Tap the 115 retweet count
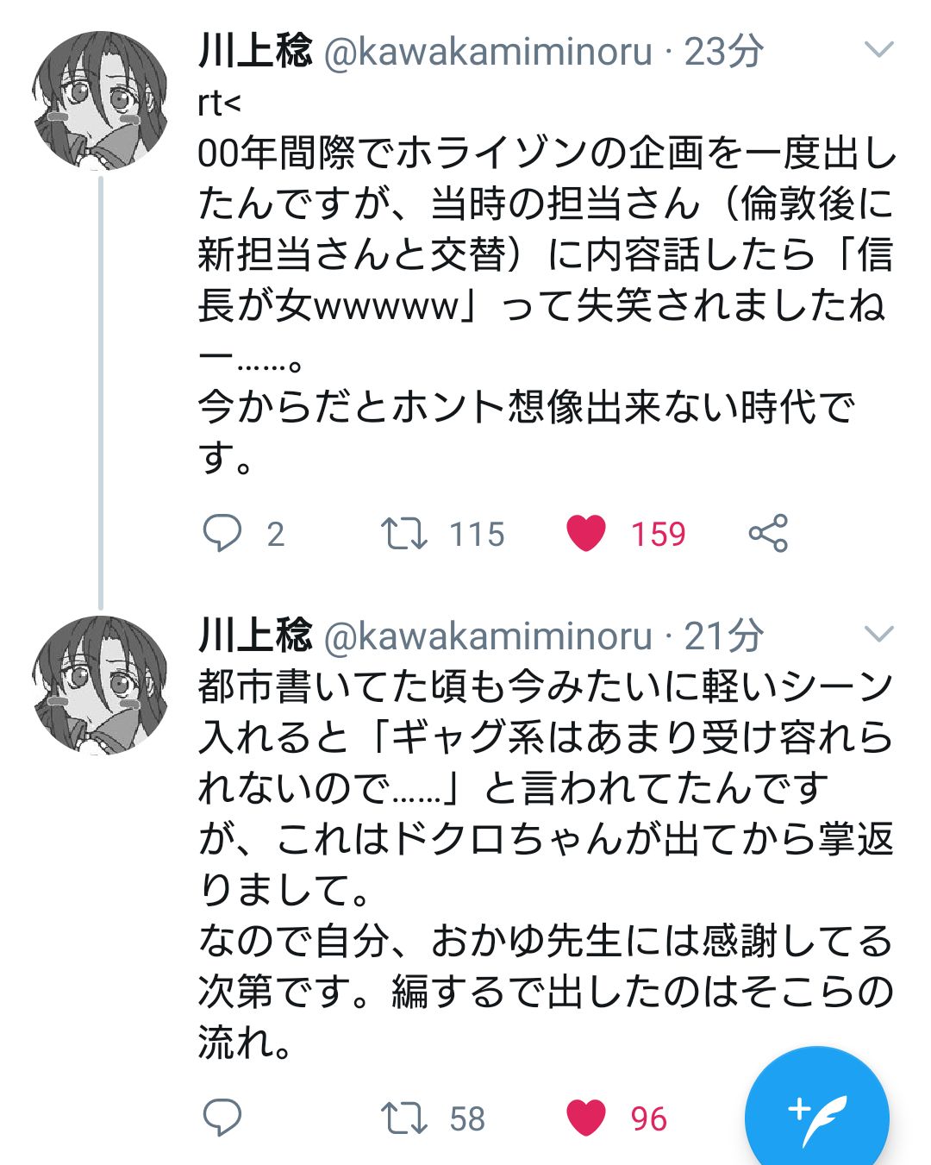This screenshot has width=931, height=1165. 477,535
